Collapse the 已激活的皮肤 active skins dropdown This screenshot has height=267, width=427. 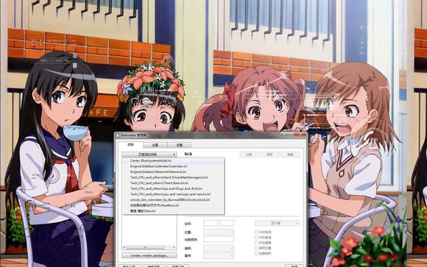tap(149, 154)
